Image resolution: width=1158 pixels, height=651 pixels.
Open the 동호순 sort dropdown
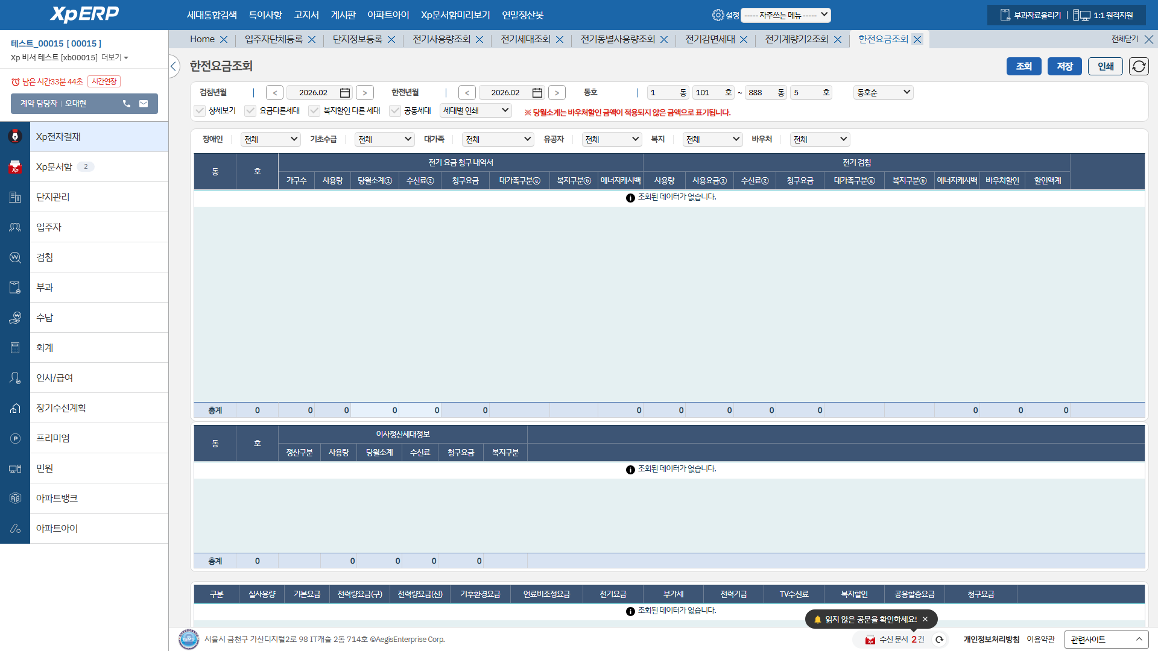(x=883, y=93)
